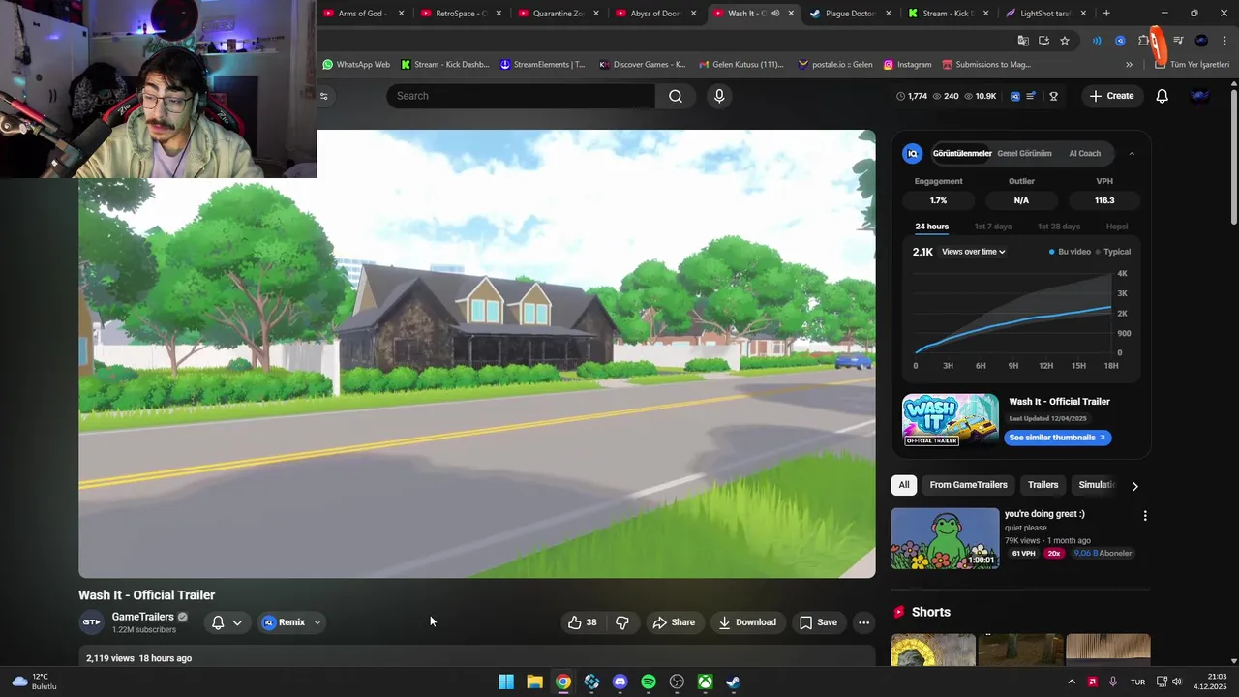Open the YouTube account avatar menu
1239x697 pixels.
[x=1199, y=96]
